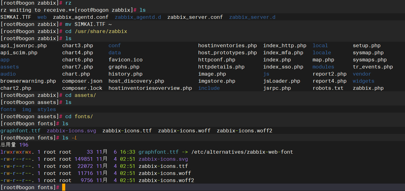Click chart2.php file name
405x191 pixels.
16,88
